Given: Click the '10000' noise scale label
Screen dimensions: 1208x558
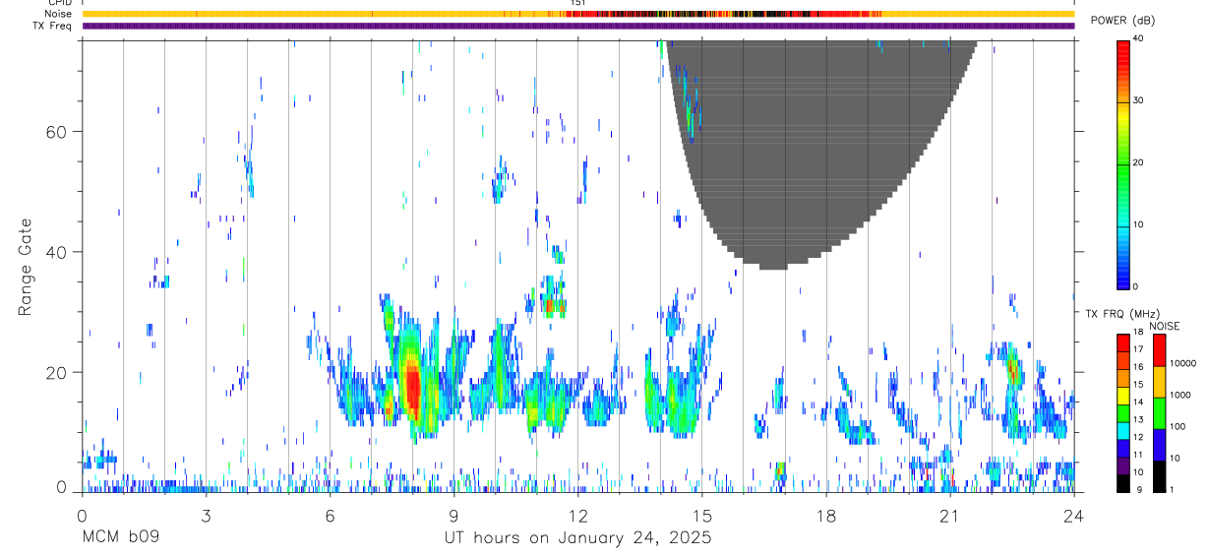Looking at the screenshot, I should coord(1181,363).
